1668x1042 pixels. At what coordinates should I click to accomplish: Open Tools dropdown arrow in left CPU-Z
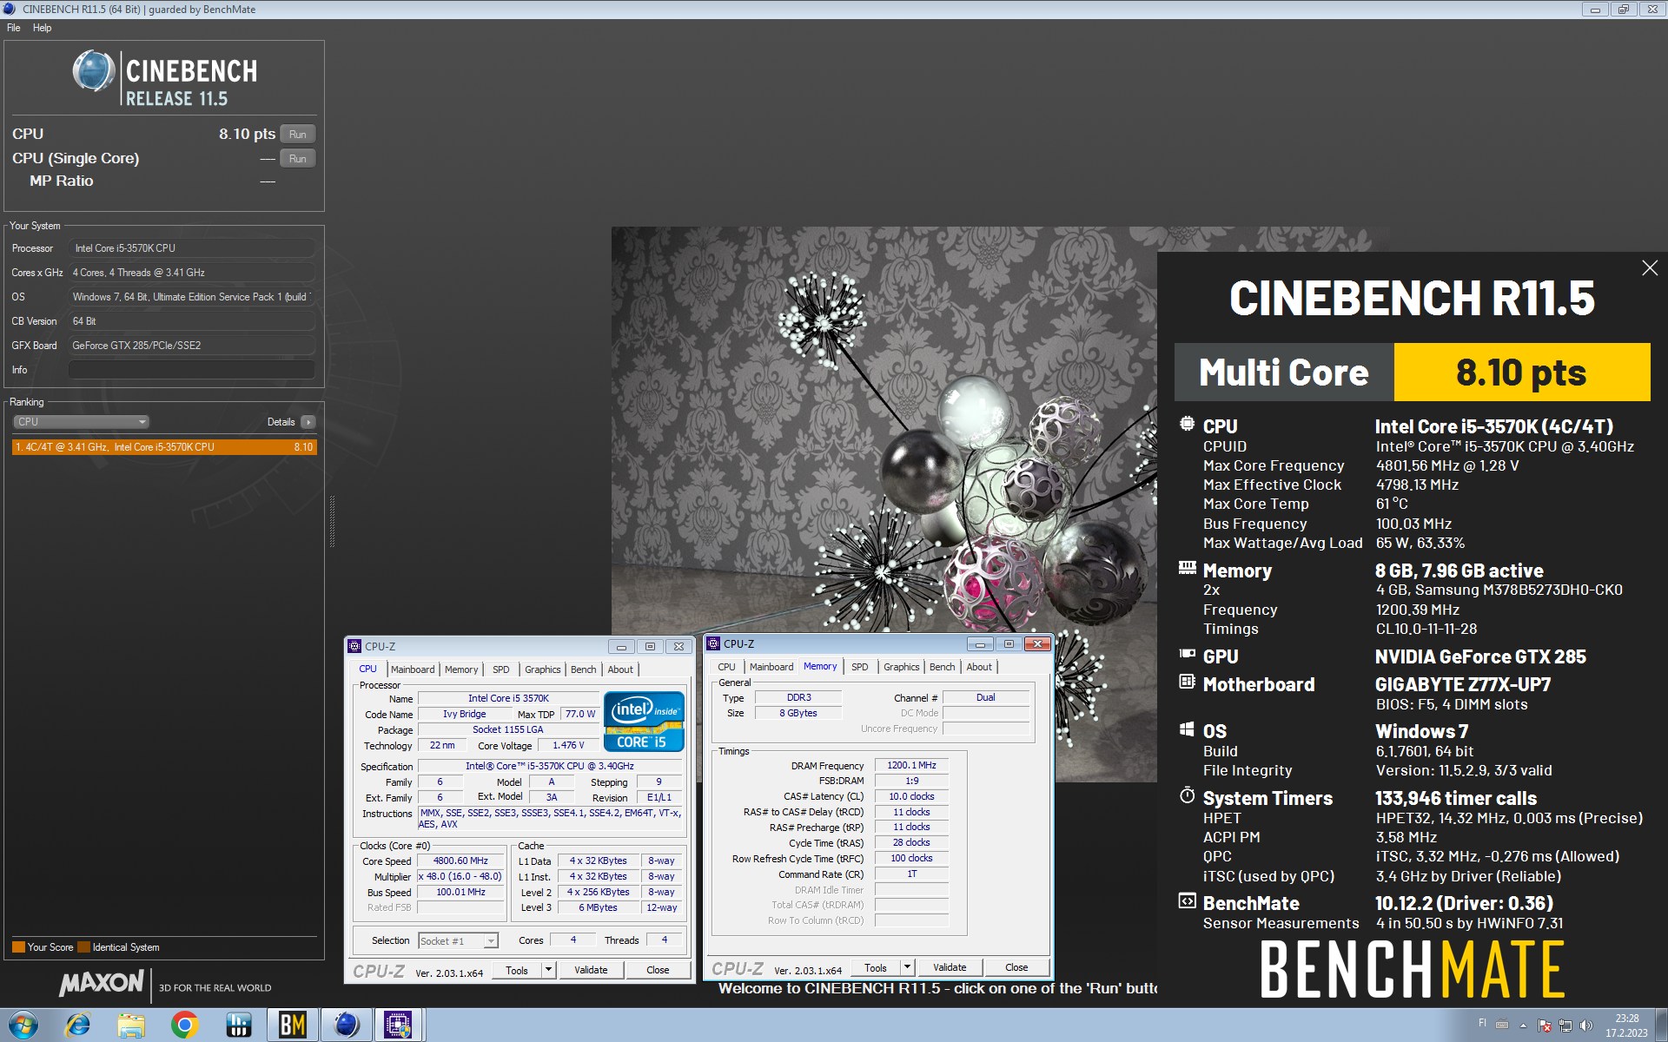(x=548, y=970)
